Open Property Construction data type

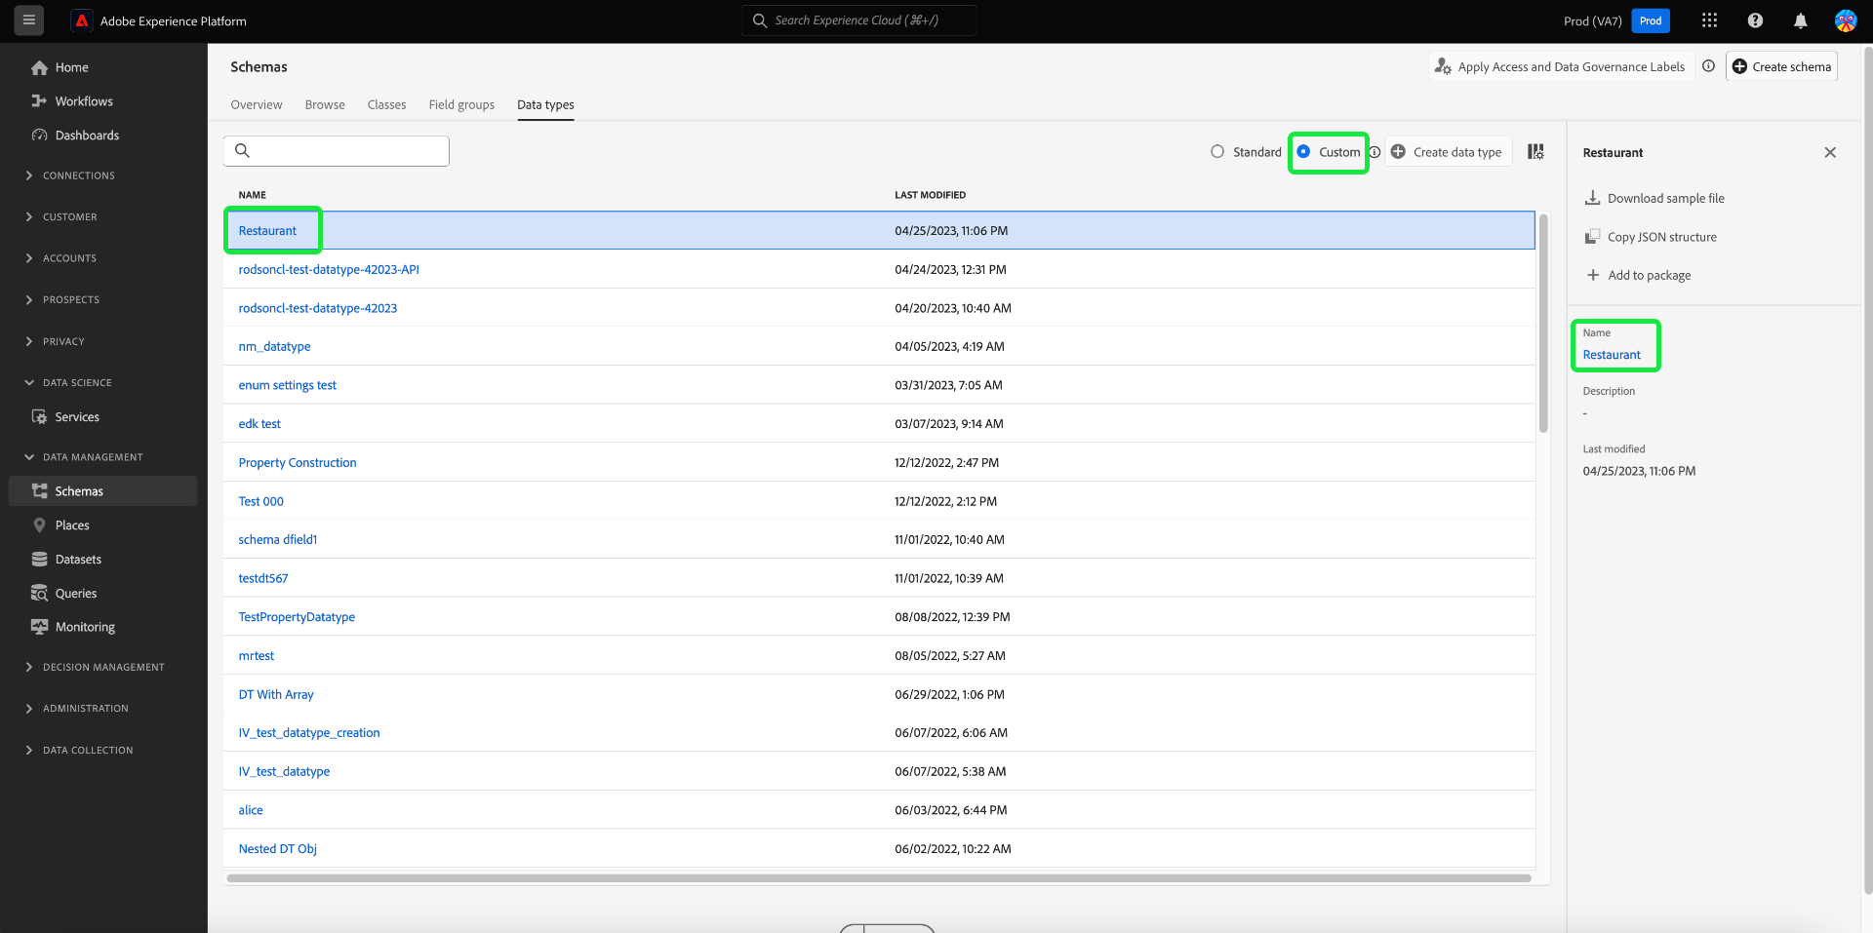click(x=298, y=462)
